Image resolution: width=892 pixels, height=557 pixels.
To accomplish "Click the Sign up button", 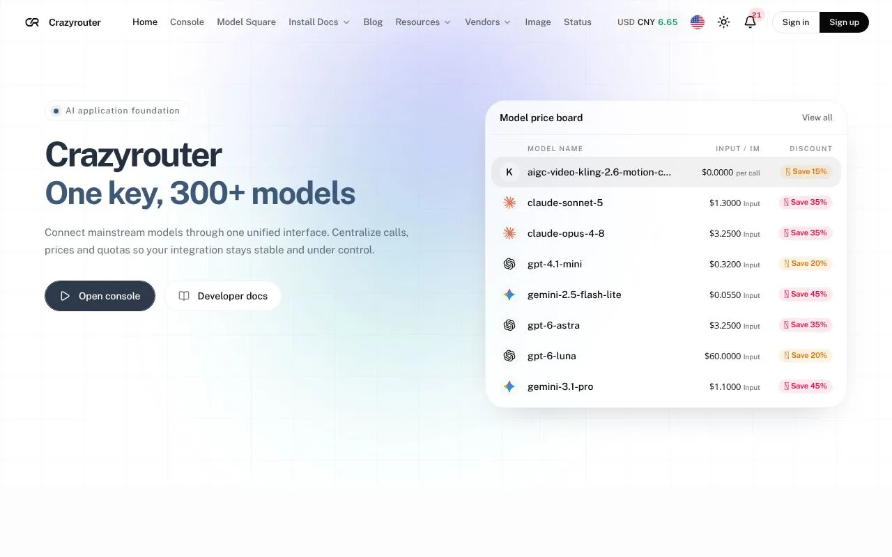I will (x=844, y=22).
